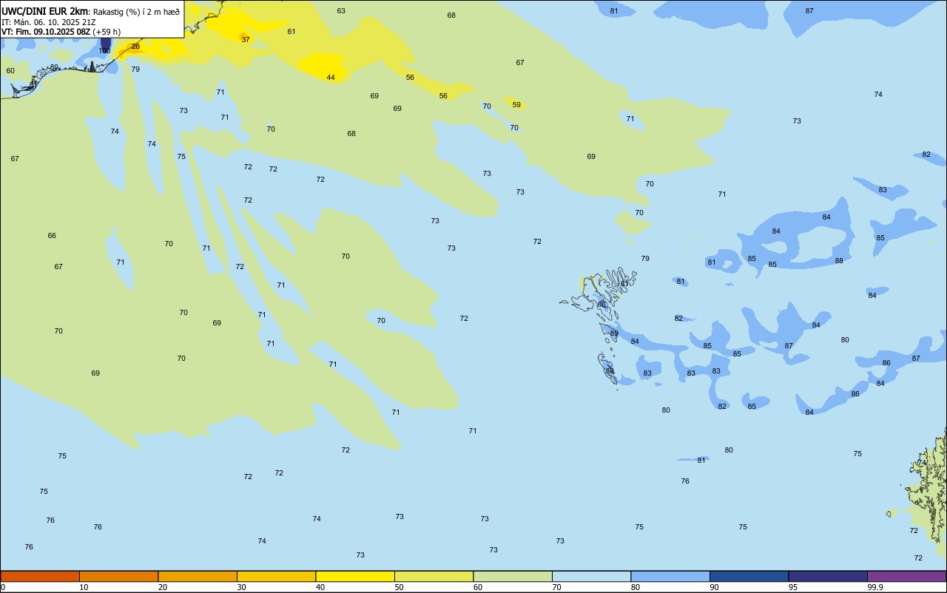Click the 10–20 orange legend swatch
The image size is (947, 593).
(119, 576)
